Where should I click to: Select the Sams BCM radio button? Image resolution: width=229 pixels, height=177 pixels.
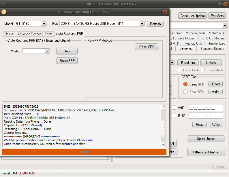185,92
